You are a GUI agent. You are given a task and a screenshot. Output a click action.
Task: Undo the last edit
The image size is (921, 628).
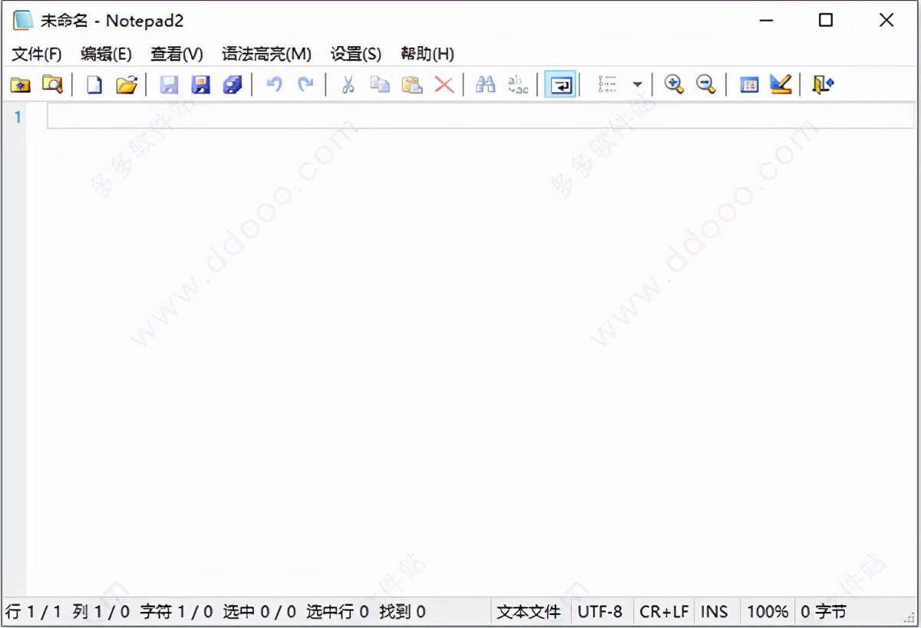click(x=274, y=84)
